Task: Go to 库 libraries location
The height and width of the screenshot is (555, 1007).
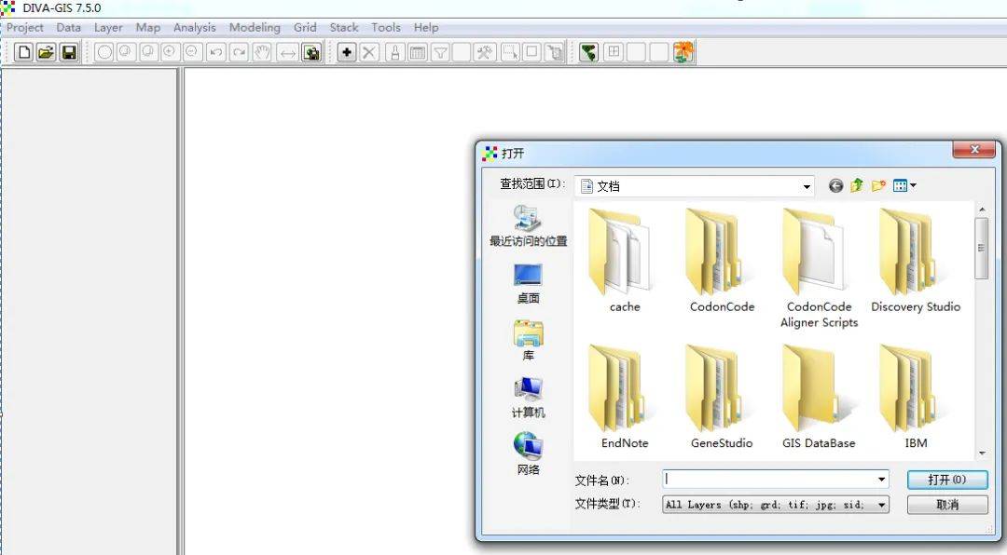Action: 528,341
